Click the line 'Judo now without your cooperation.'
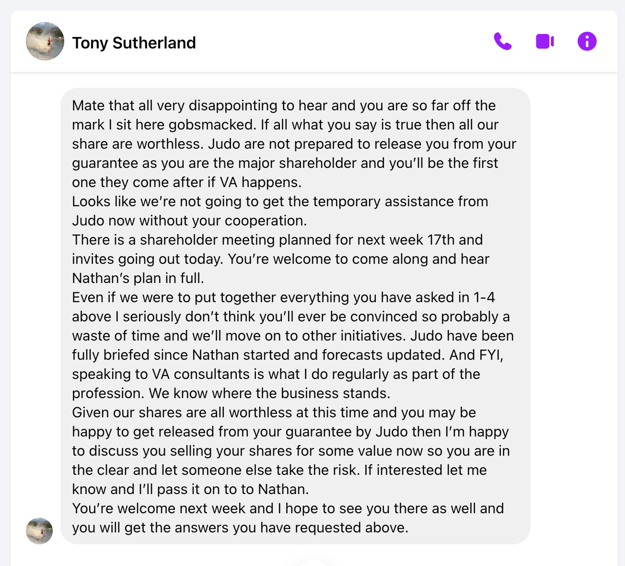This screenshot has width=625, height=566. pos(189,221)
